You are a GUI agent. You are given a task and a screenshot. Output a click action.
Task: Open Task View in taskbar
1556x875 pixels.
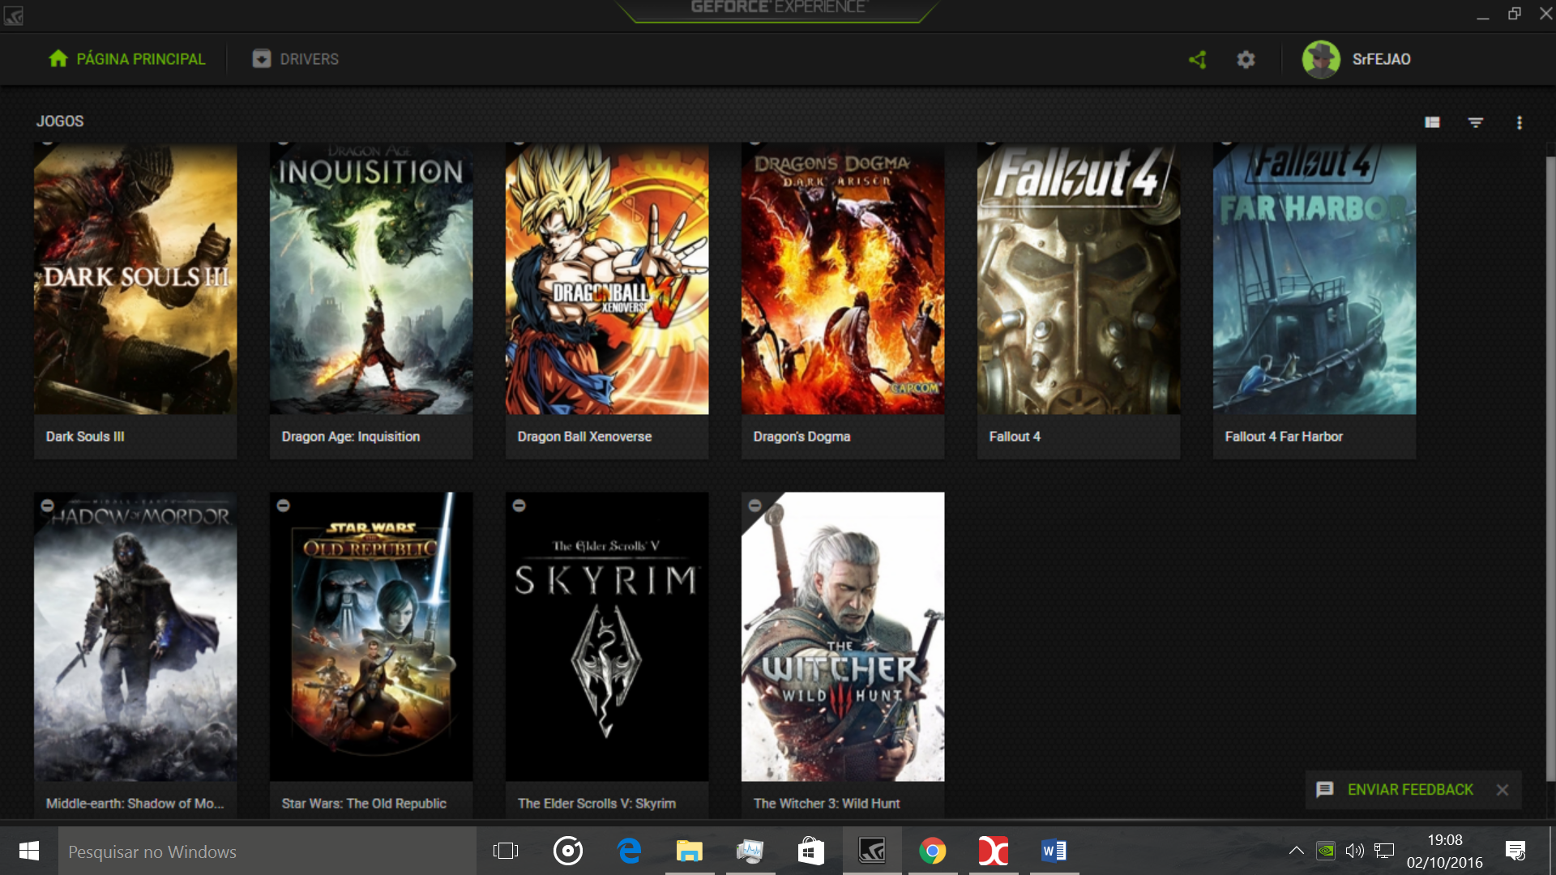pos(506,851)
